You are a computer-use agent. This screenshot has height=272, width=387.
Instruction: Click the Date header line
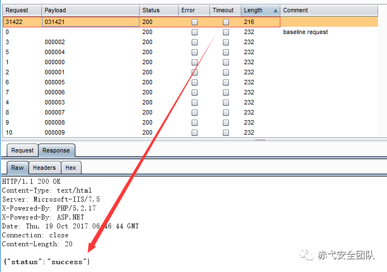tap(70, 226)
